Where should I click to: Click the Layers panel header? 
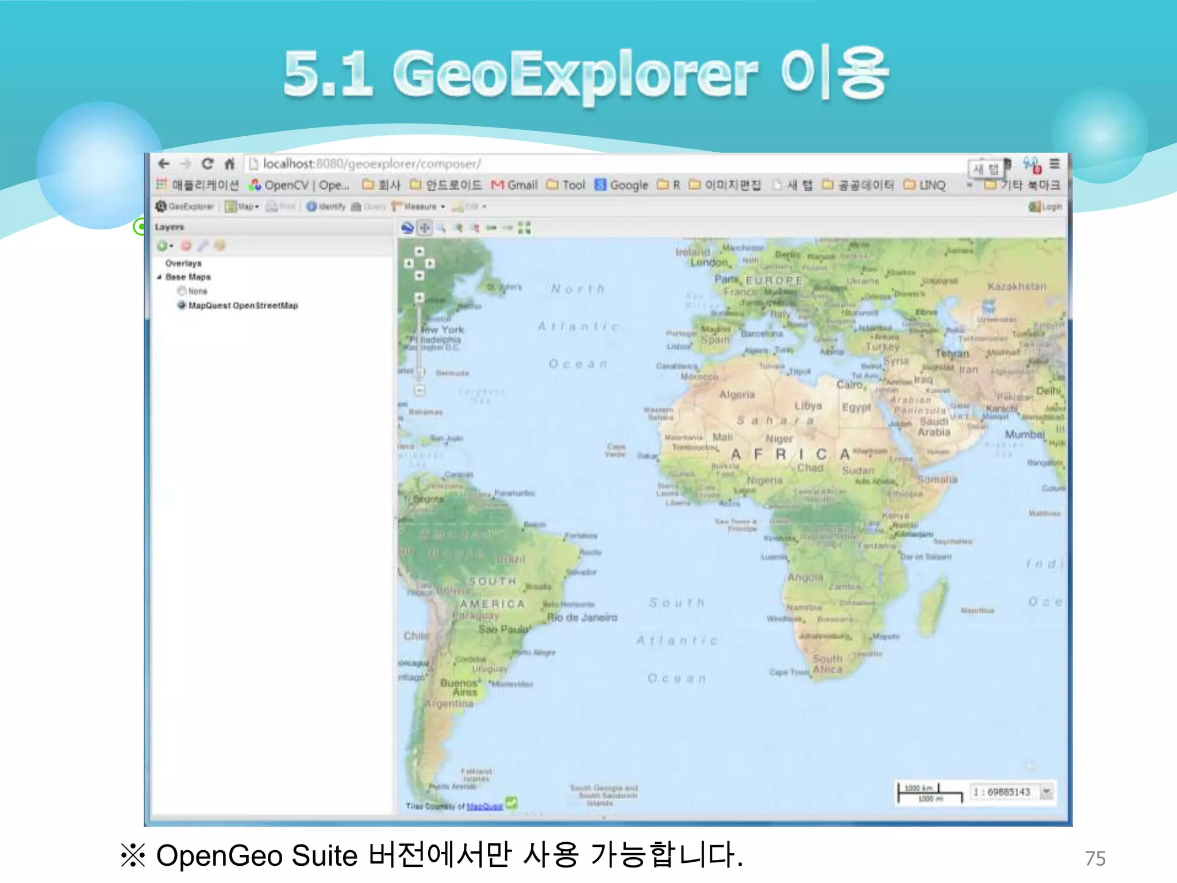pos(273,227)
